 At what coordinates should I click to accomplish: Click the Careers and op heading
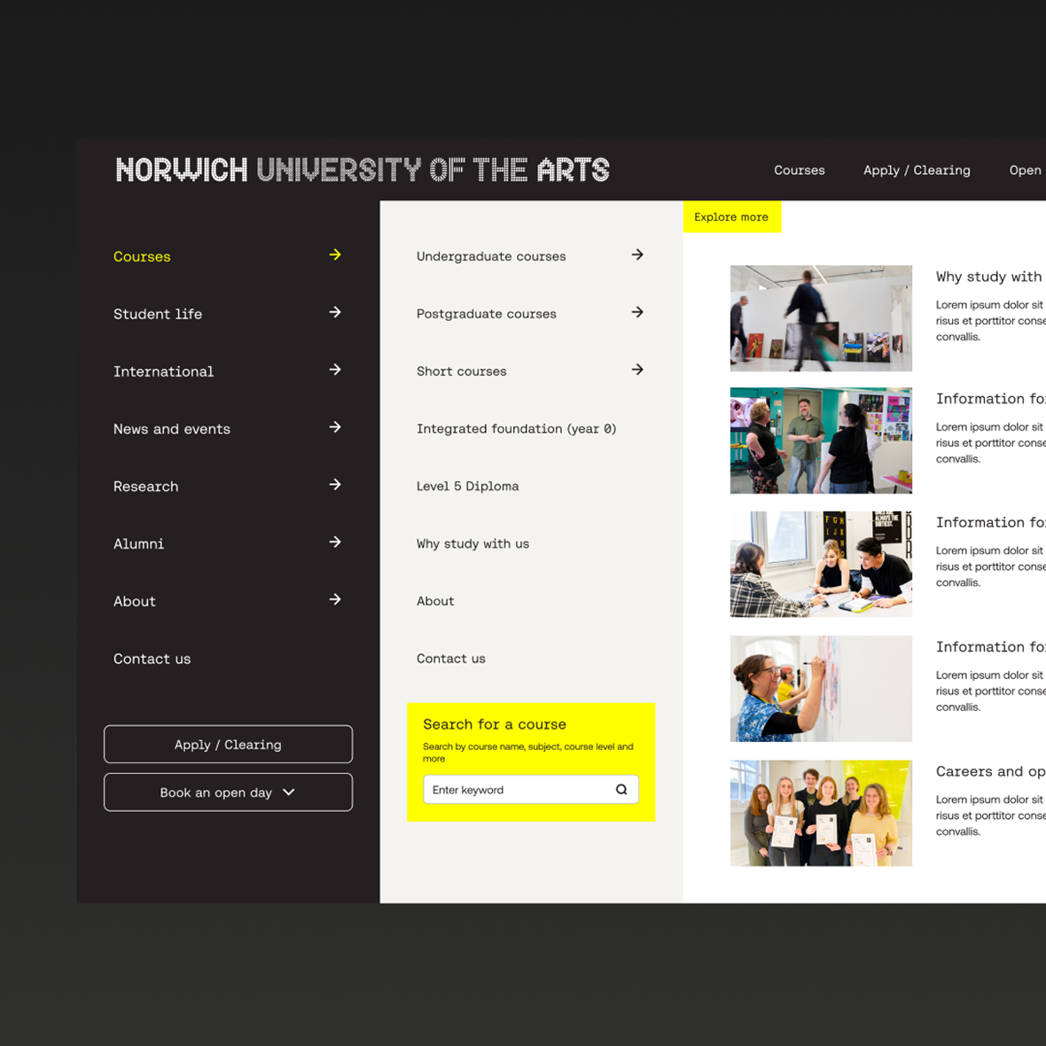990,771
